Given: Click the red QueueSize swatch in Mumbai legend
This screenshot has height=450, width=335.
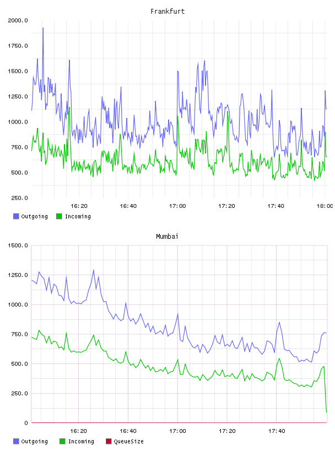Looking at the screenshot, I should pos(109,441).
